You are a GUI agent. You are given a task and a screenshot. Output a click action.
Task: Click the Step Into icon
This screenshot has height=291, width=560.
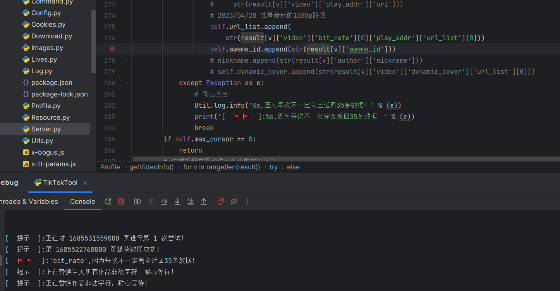point(177,201)
